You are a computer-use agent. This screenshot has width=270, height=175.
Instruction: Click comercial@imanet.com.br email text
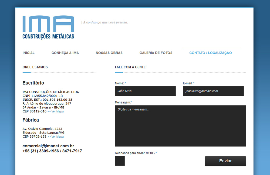tap(48, 146)
